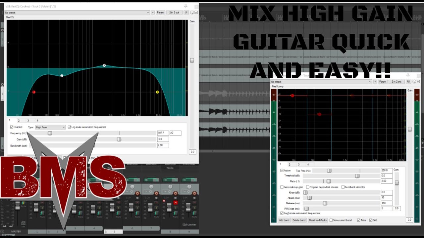Uncheck Active for ReaXcomp band

[x=282, y=171]
